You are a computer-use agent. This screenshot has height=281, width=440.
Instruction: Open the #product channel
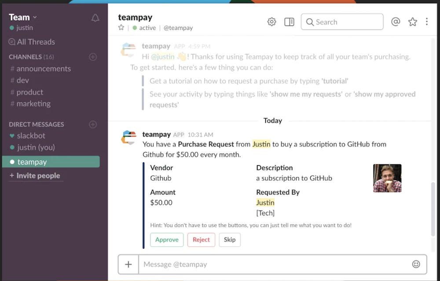pos(27,92)
